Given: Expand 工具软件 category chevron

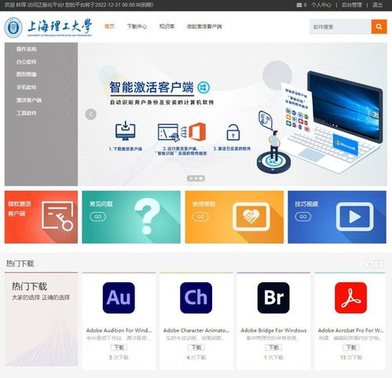Looking at the screenshot, I should tap(71, 113).
